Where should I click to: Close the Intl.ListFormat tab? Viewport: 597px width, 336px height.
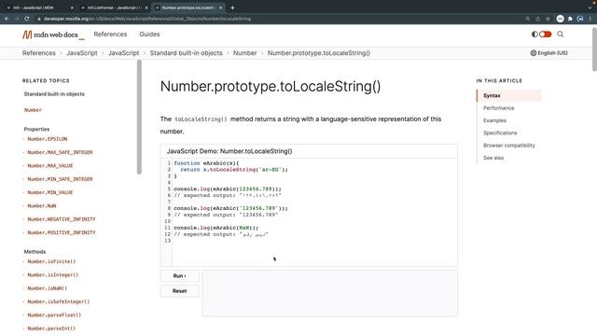click(146, 7)
